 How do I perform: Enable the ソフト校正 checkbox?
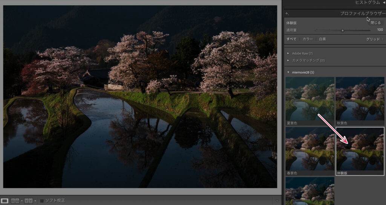42,200
